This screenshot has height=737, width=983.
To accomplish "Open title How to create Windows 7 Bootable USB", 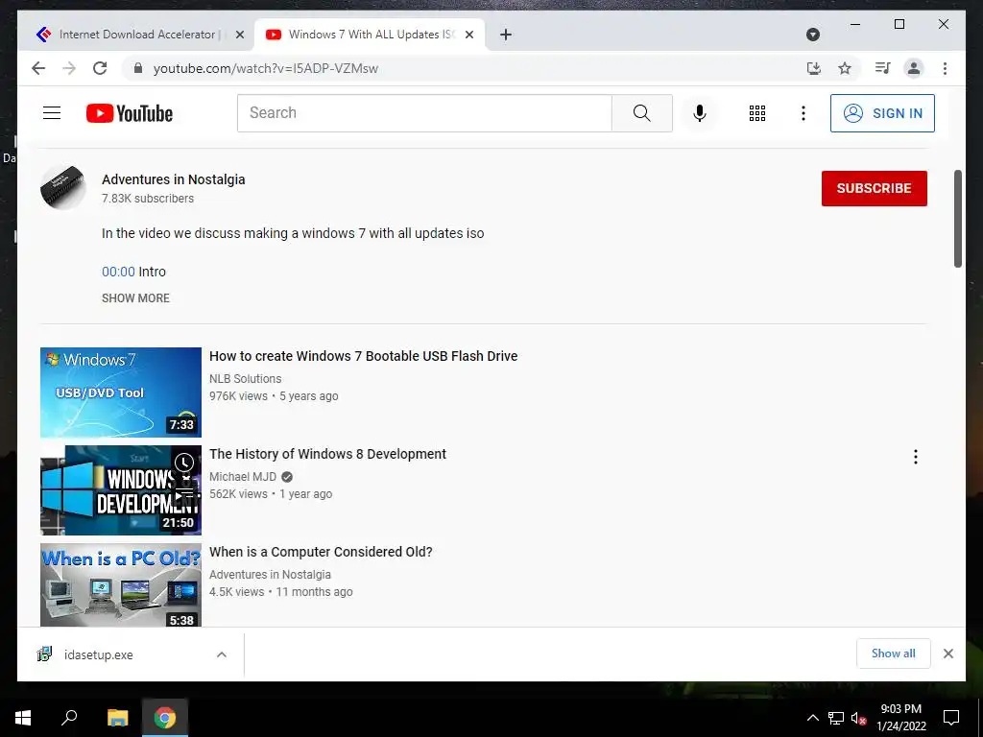I will pyautogui.click(x=364, y=356).
